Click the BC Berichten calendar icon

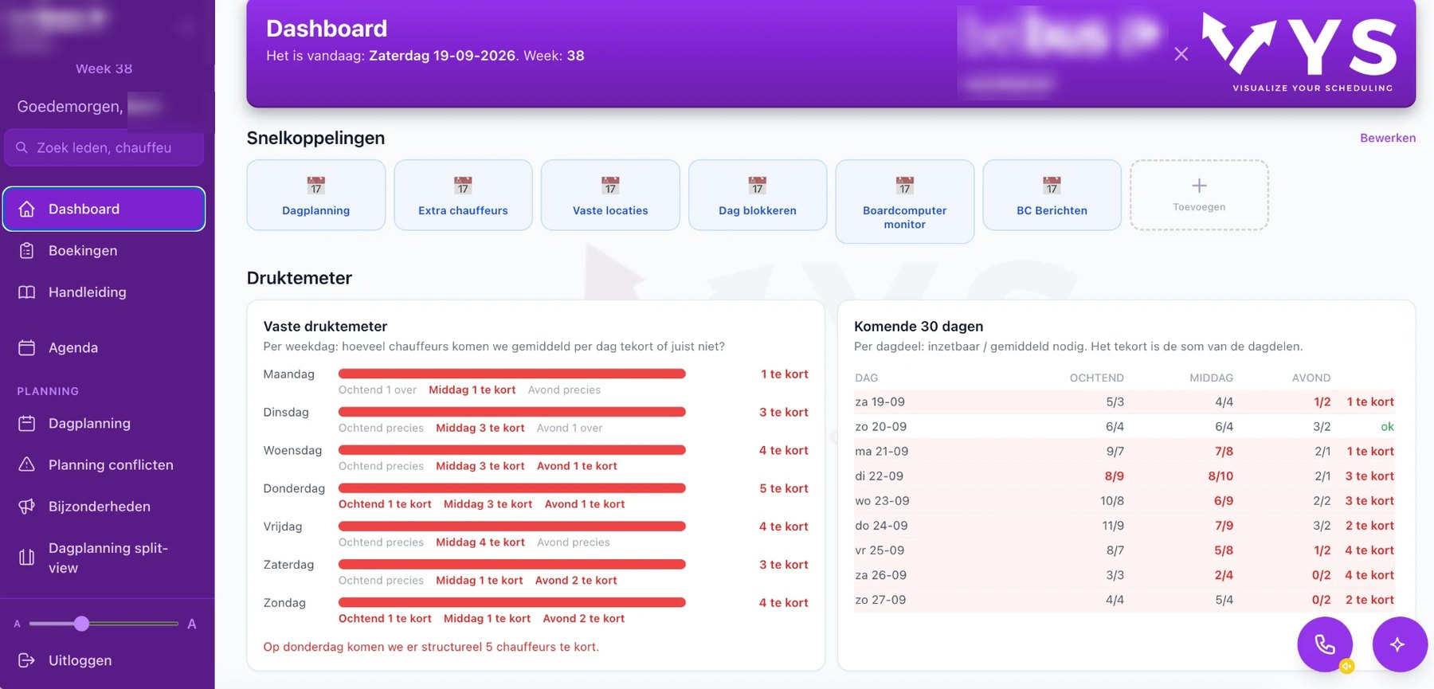[1052, 186]
